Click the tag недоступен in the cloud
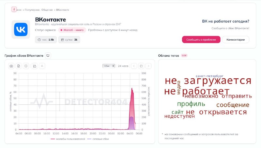261x148 pixels. 179,116
